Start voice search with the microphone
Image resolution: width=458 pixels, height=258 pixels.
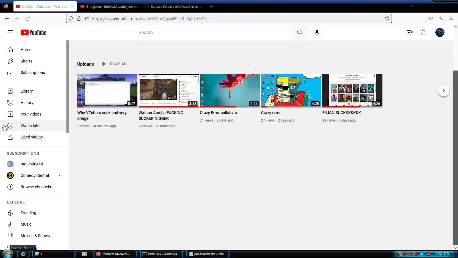(x=317, y=32)
